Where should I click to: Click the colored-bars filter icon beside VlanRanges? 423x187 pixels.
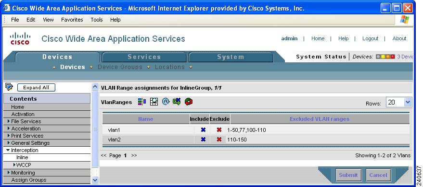click(142, 102)
